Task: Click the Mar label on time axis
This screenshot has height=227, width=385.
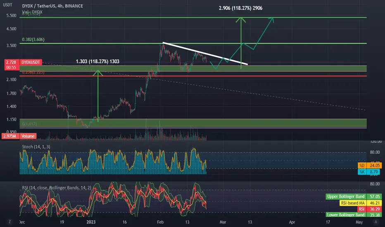Action: point(223,222)
